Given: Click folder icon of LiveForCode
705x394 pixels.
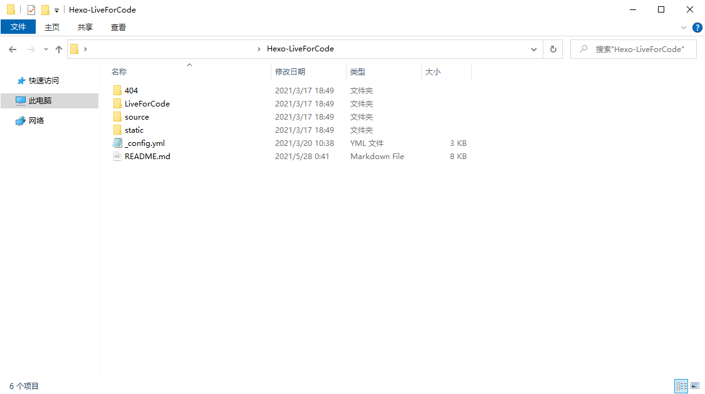Looking at the screenshot, I should 117,103.
